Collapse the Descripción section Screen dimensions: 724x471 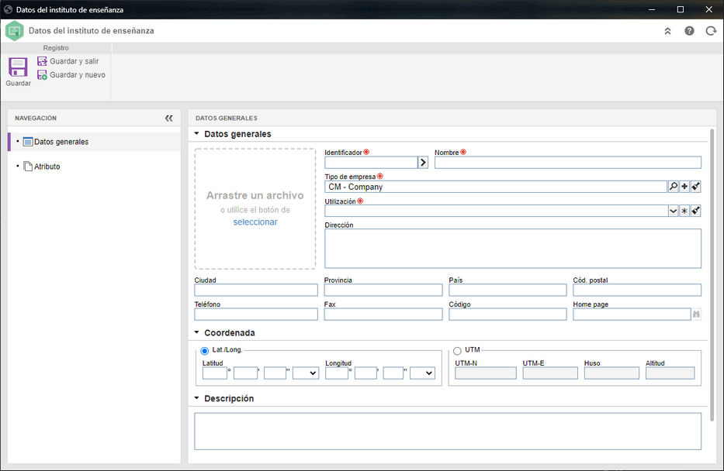click(196, 397)
